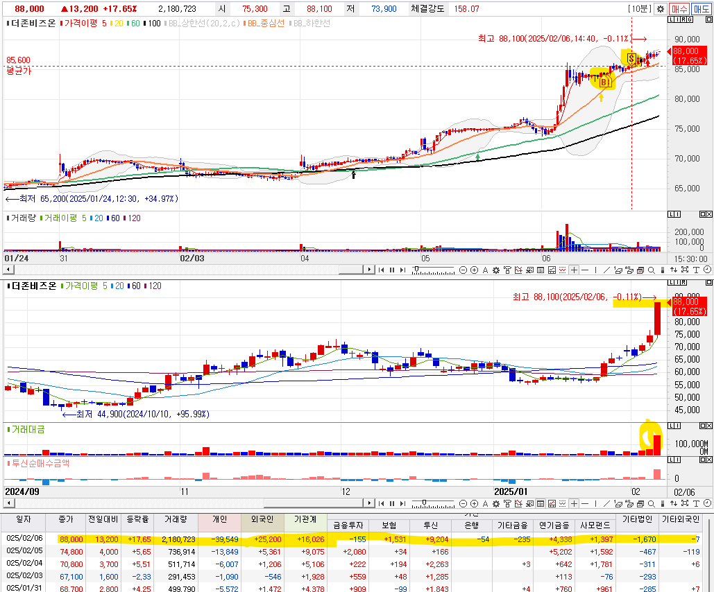Select diagonal trendline tool in upper chart toolbar
Screen dimensions: 714x592
606,270
